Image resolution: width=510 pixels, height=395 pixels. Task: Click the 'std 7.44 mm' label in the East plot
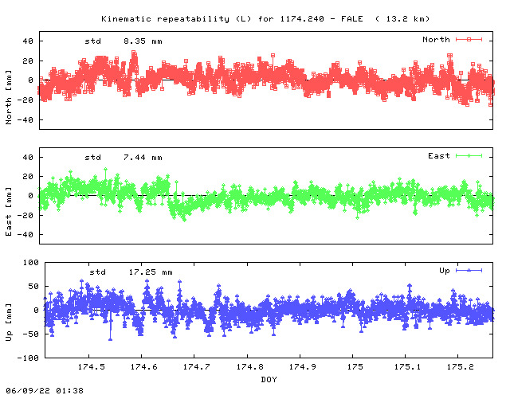point(124,158)
